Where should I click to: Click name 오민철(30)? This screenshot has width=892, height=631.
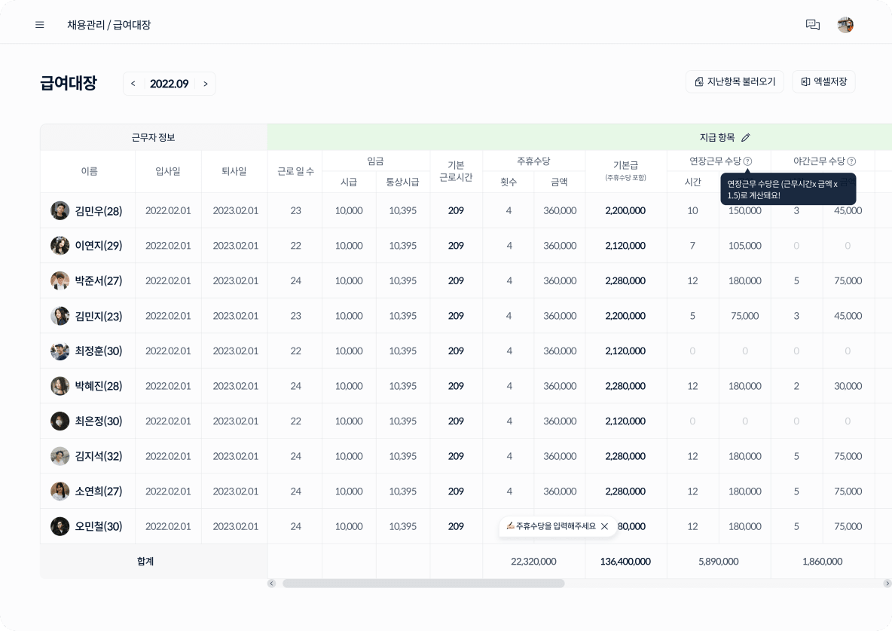99,527
